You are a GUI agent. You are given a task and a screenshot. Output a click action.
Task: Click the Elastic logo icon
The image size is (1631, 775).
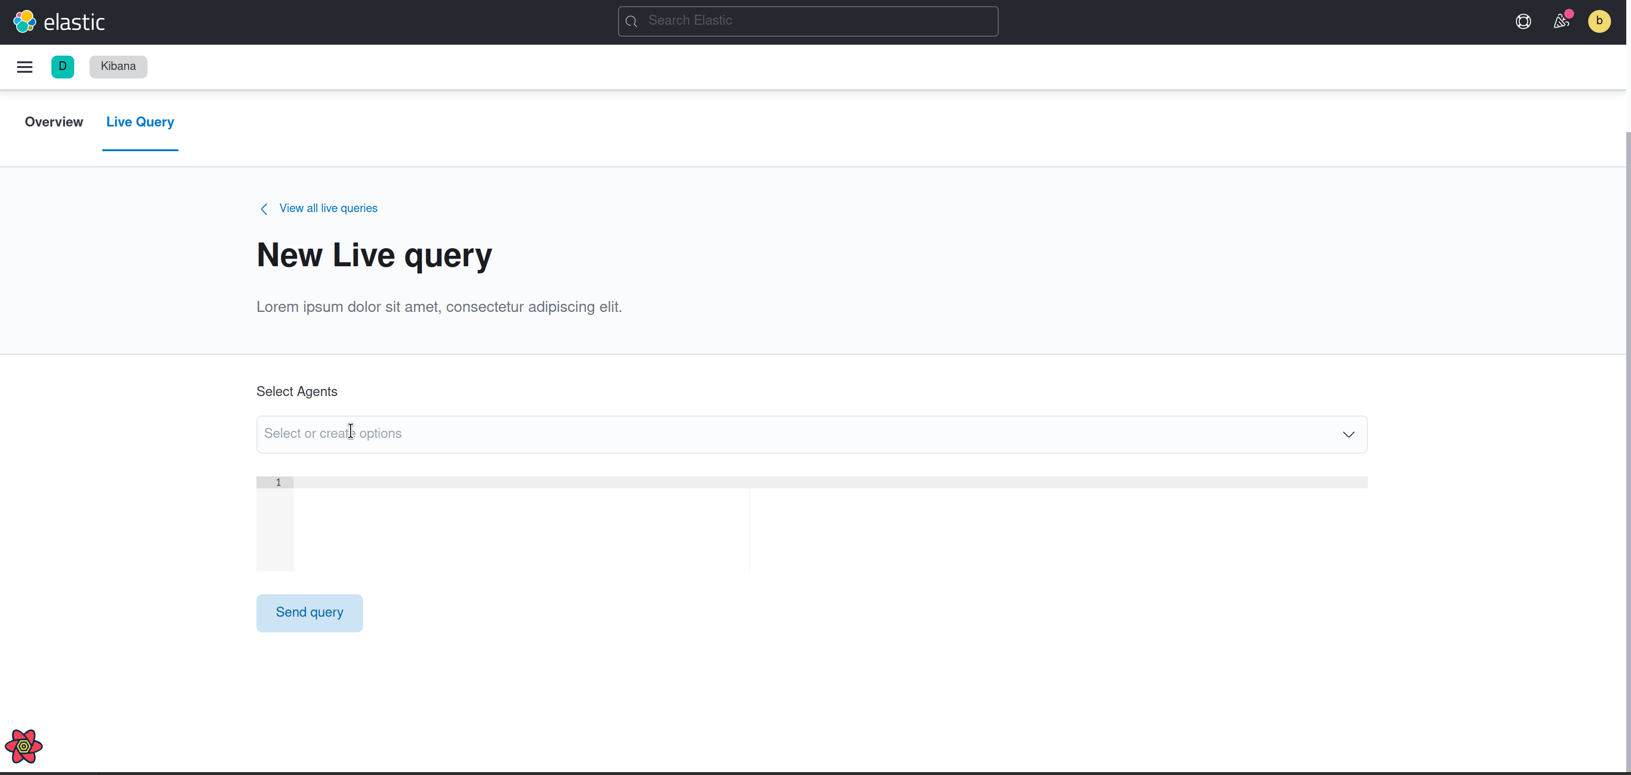pos(25,21)
